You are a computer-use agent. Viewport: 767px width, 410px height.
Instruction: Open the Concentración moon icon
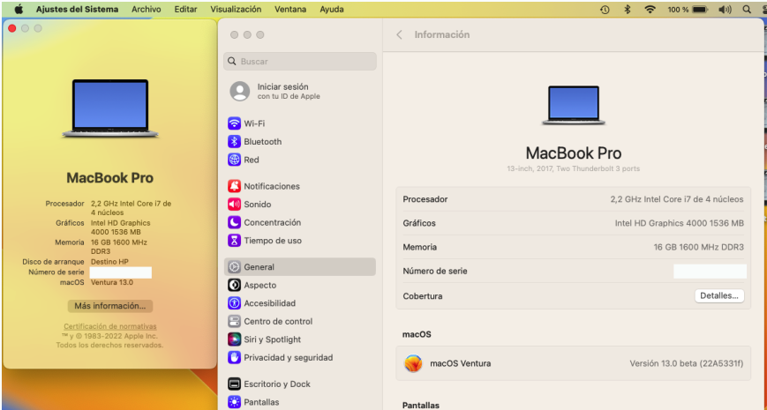click(235, 222)
